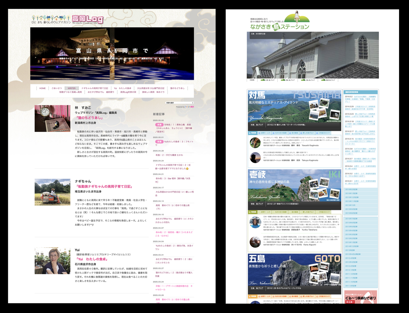The image size is (409, 313).
Task: Open ごあいさつ in the Takaoka navigation
Action: pos(57,88)
